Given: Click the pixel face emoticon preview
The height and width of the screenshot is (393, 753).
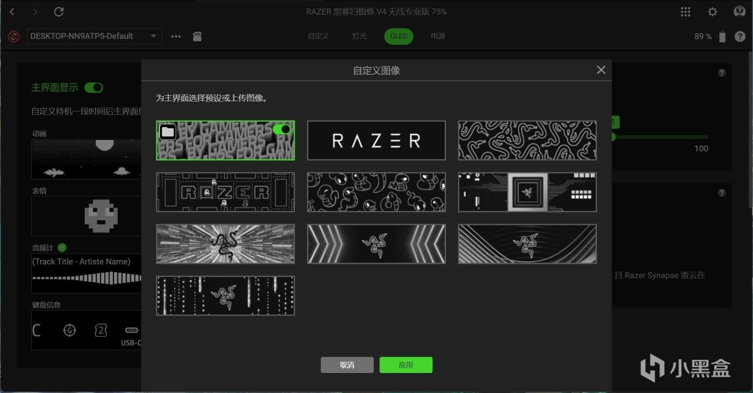Looking at the screenshot, I should [86, 216].
